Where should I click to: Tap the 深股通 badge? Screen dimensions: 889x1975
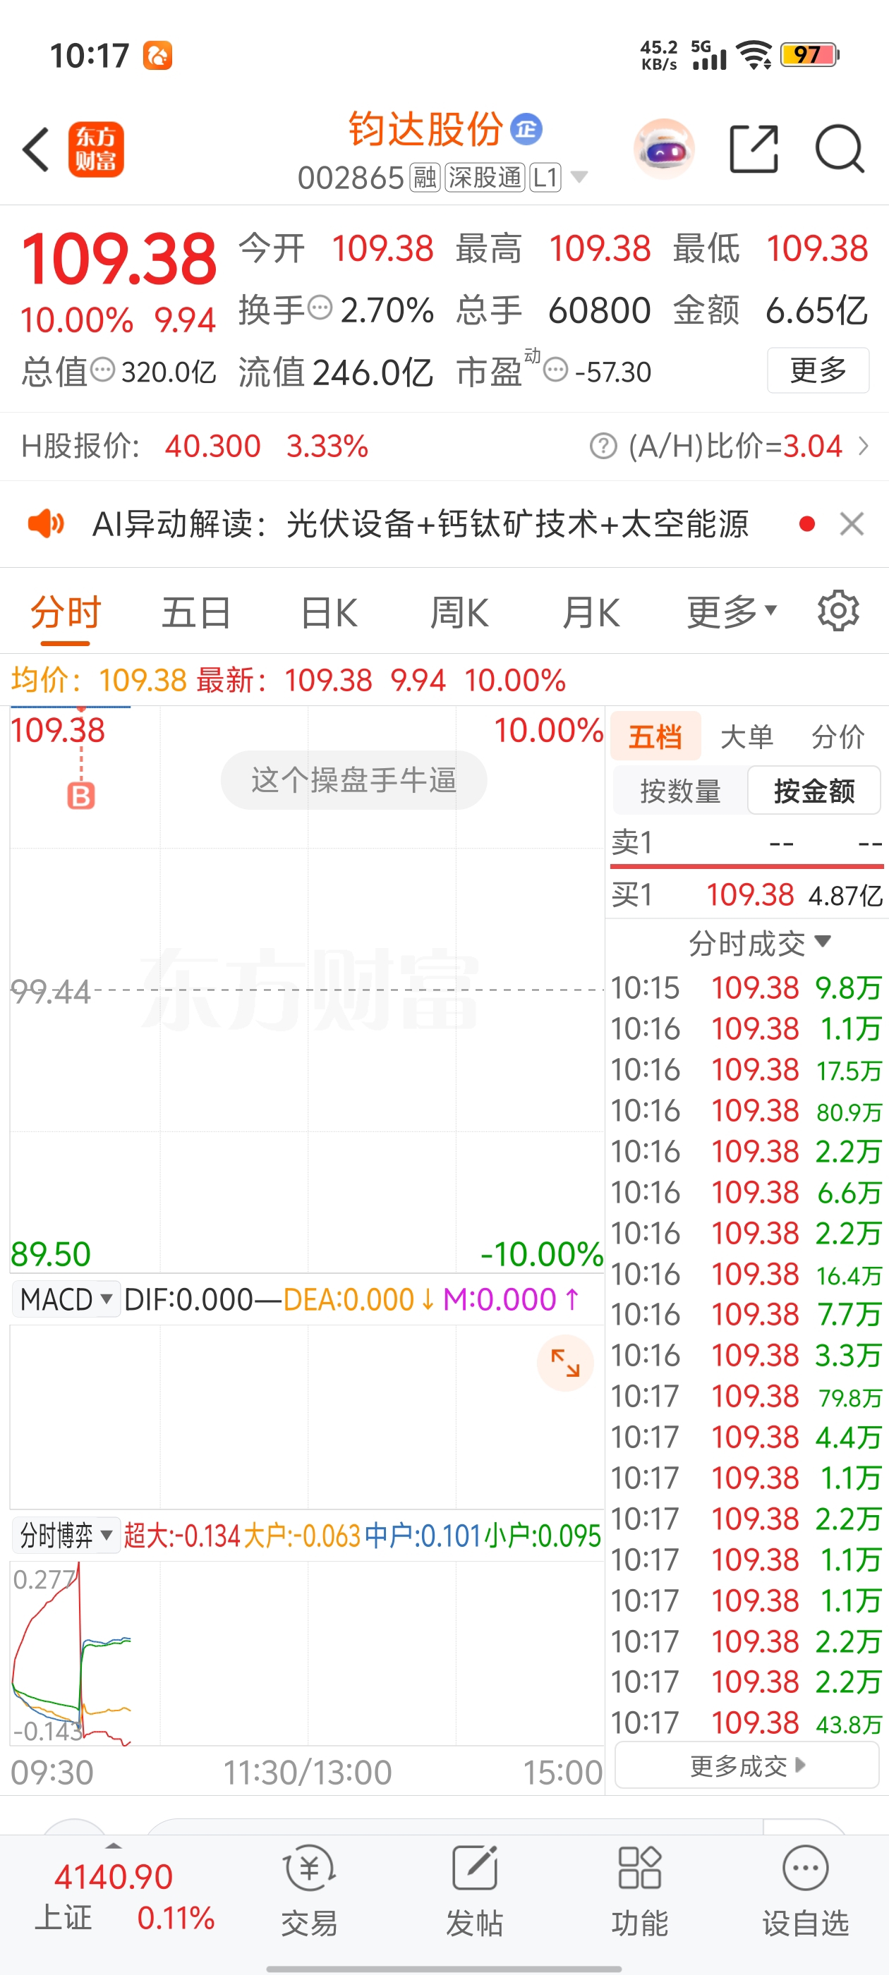(485, 178)
